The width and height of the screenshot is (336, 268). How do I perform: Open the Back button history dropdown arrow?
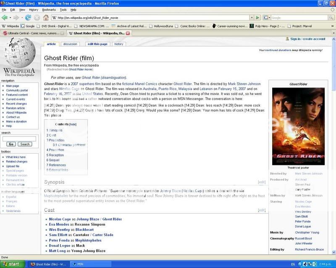[x=10, y=18]
